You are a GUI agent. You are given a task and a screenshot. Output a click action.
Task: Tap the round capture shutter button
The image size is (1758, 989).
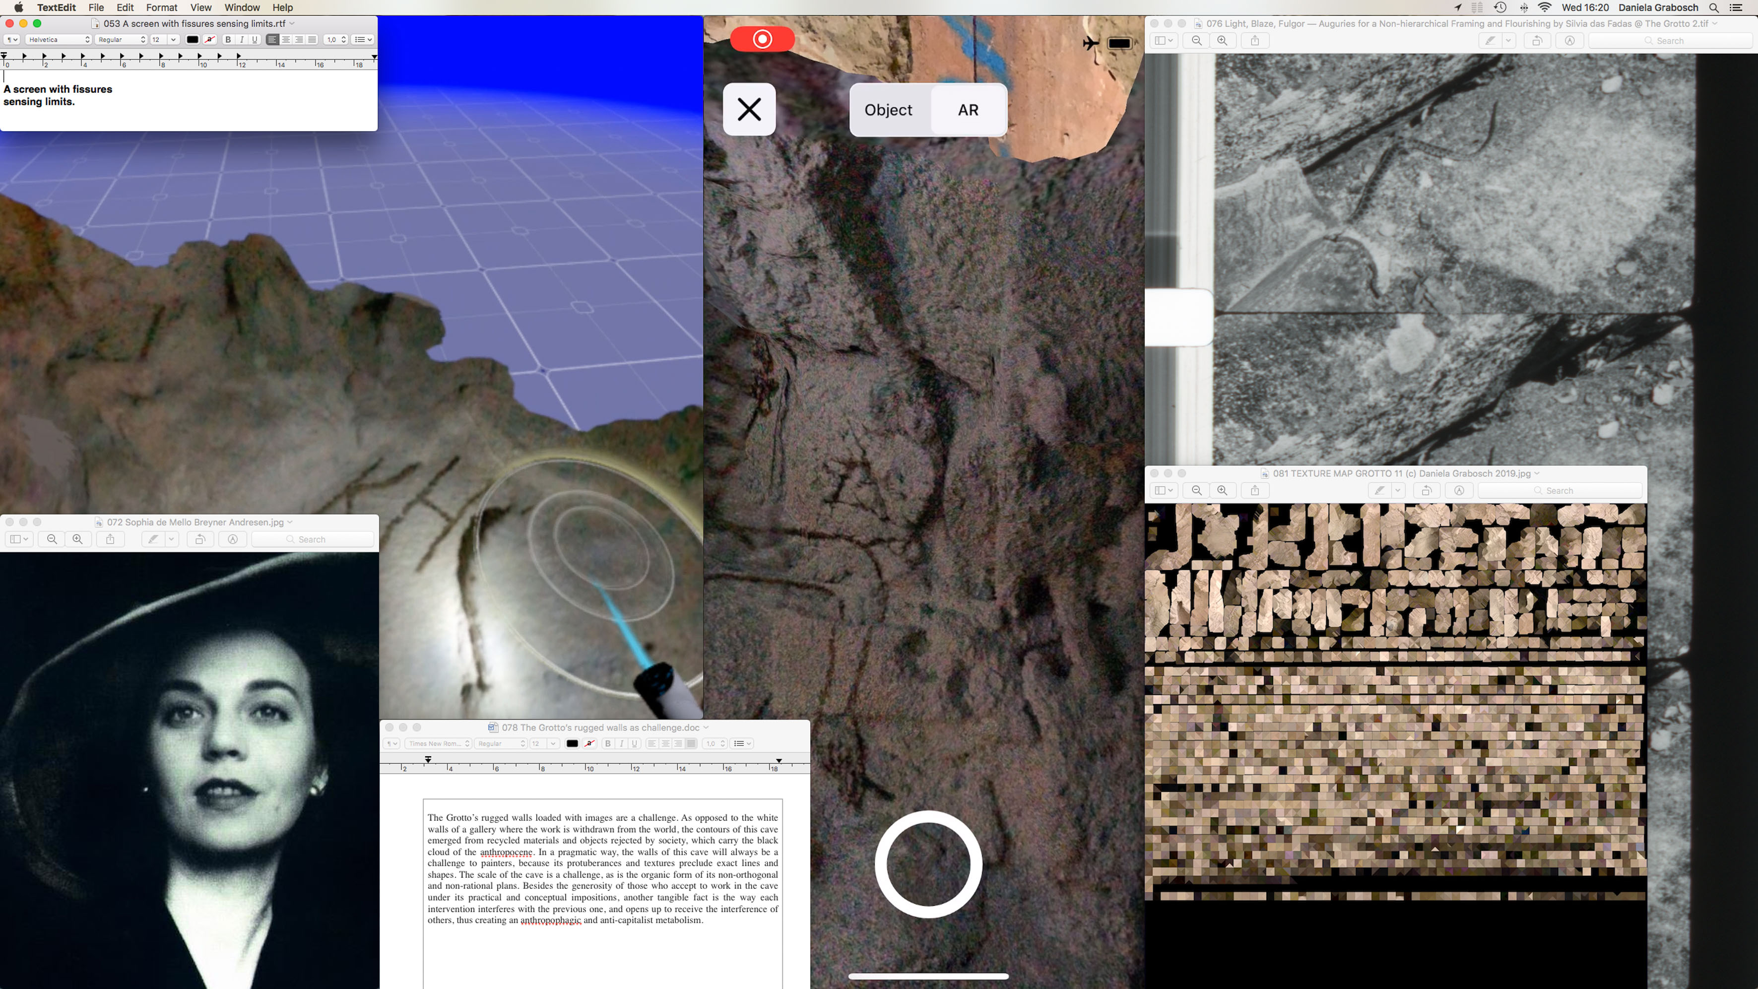(x=928, y=864)
